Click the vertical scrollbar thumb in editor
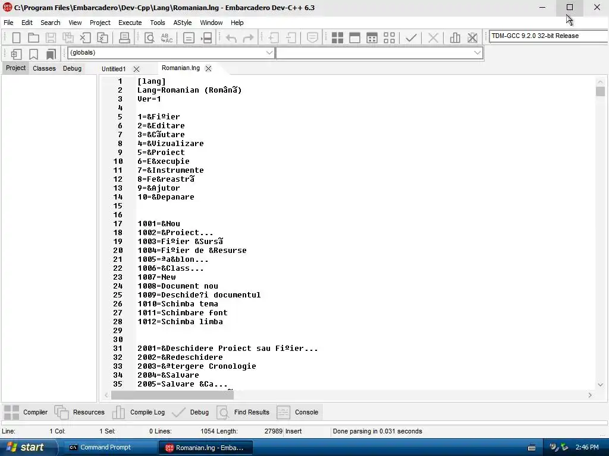 pos(601,91)
